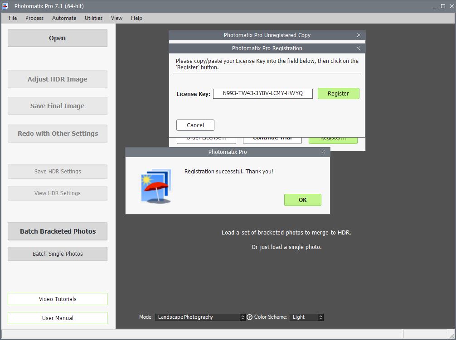The height and width of the screenshot is (340, 456).
Task: Close the Photomatix Pro success dialog
Action: (323, 152)
